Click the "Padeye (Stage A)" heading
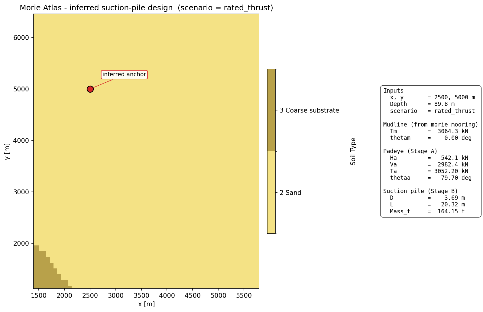This screenshot has width=483, height=312. 410,151
